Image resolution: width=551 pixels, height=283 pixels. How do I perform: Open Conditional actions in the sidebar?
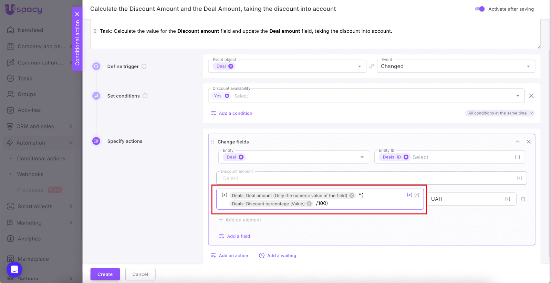coord(41,159)
